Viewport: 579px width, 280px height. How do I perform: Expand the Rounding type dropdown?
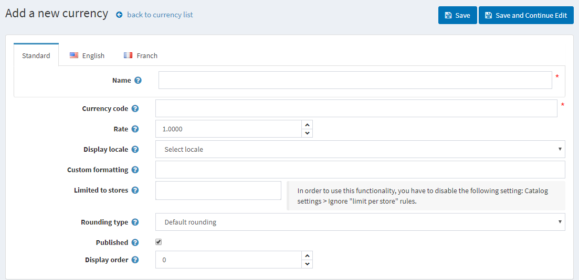(x=360, y=222)
